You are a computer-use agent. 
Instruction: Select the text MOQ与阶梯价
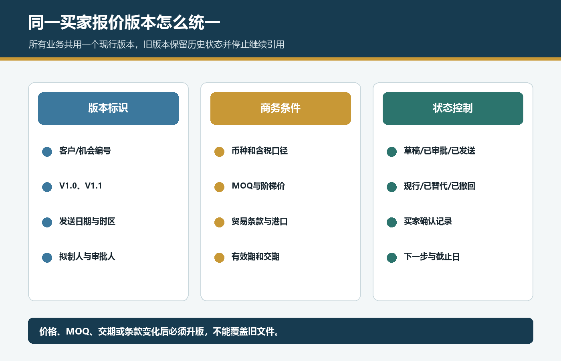258,186
